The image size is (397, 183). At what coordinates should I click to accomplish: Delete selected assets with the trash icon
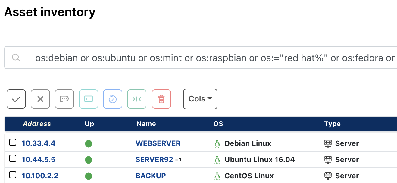point(161,99)
